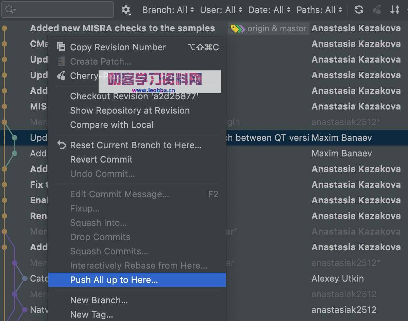
Task: Click the cherry icon beside Cherry-Pick menu entry
Action: tap(62, 75)
